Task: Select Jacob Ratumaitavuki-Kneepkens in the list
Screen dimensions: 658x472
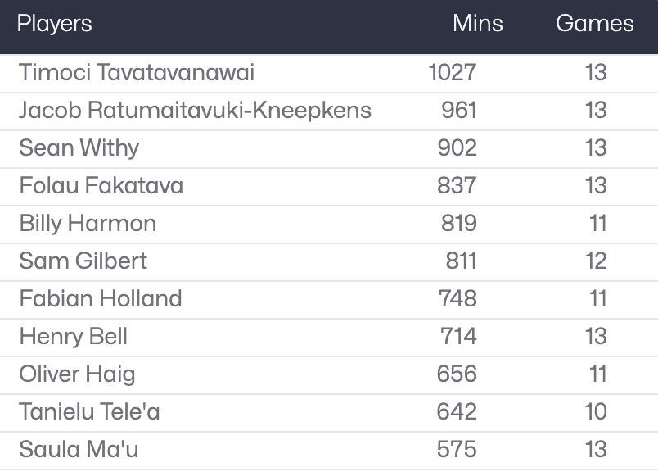Action: click(195, 111)
